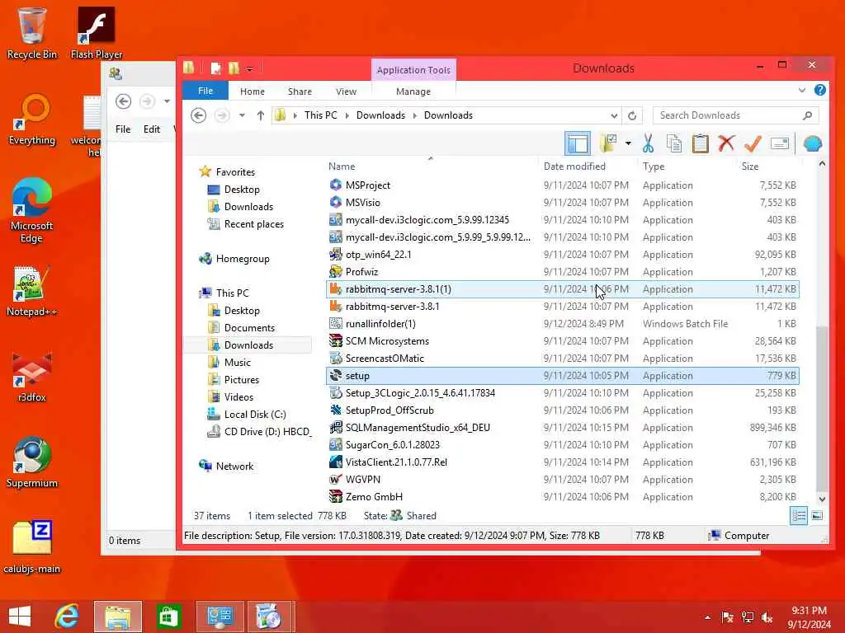Click the VistaClient.21.1.0.77.Rel icon
Viewport: 845px width, 633px height.
336,462
